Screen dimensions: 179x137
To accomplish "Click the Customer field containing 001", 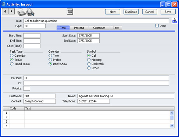I will (x=40, y=96).
